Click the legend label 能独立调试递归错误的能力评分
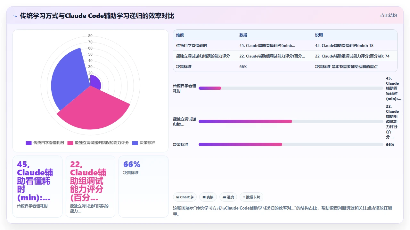Image resolution: width=410 pixels, height=230 pixels. click(102, 143)
